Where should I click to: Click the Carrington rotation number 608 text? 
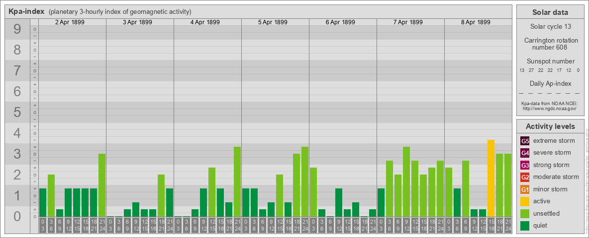tap(550, 44)
